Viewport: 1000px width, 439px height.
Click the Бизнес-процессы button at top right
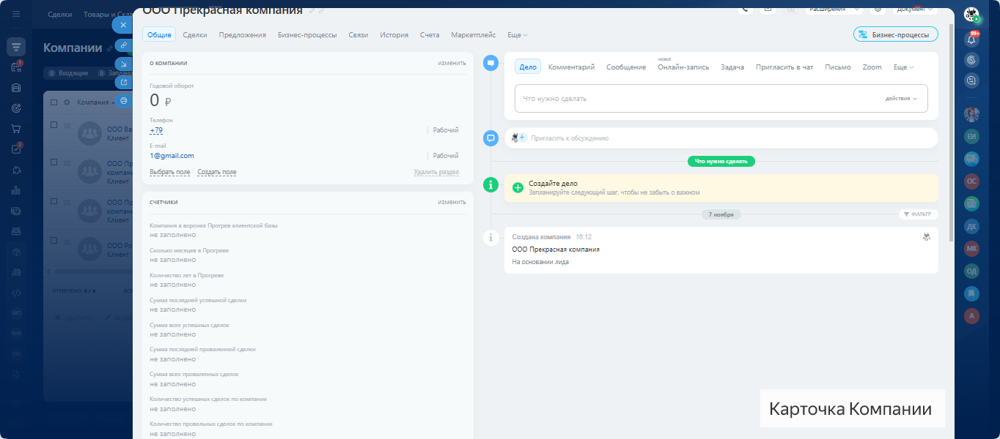coord(895,34)
